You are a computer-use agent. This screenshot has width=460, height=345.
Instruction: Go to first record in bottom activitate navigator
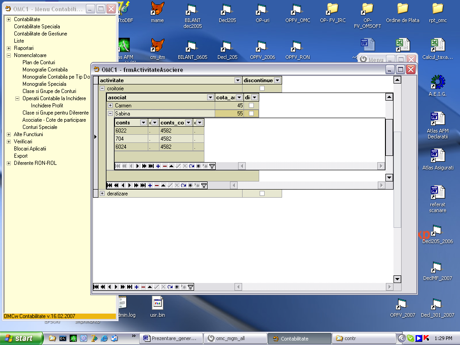pyautogui.click(x=96, y=287)
